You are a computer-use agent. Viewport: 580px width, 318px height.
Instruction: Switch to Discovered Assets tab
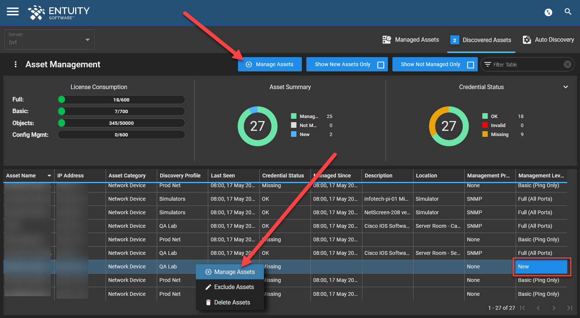click(x=481, y=40)
